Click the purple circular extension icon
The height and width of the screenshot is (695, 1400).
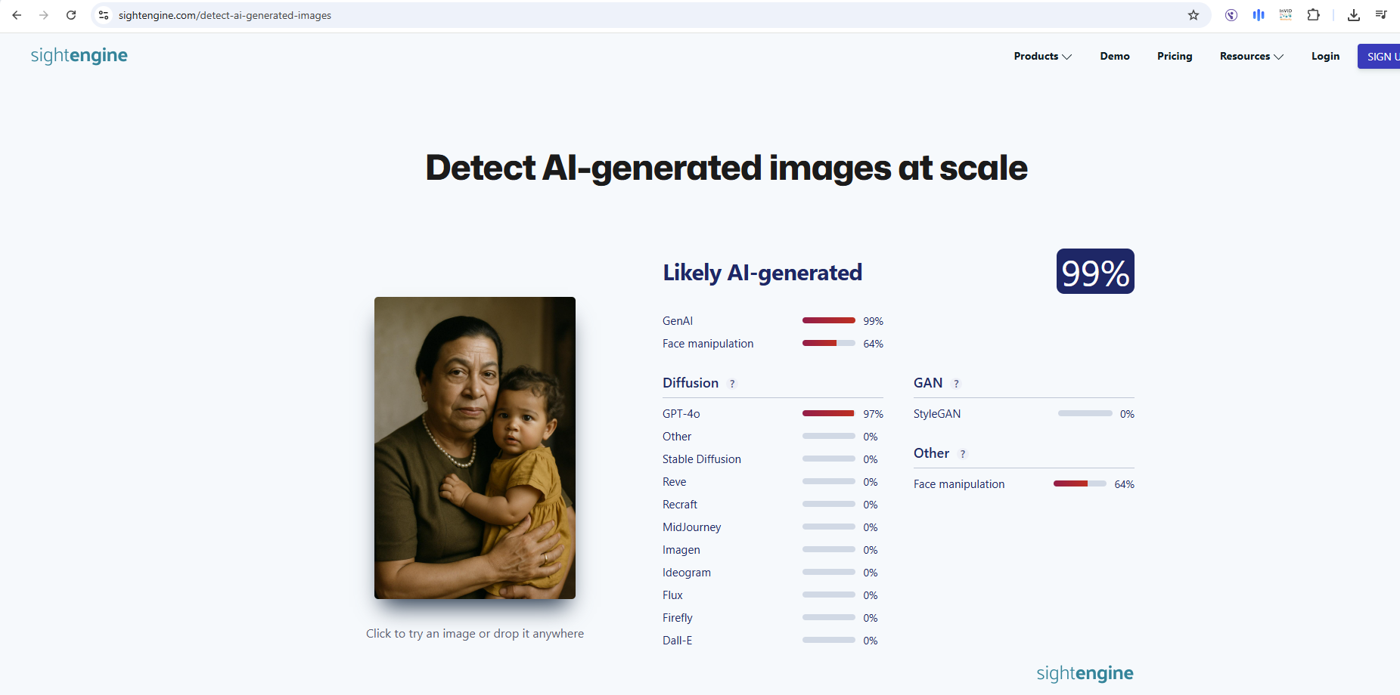[x=1231, y=15]
